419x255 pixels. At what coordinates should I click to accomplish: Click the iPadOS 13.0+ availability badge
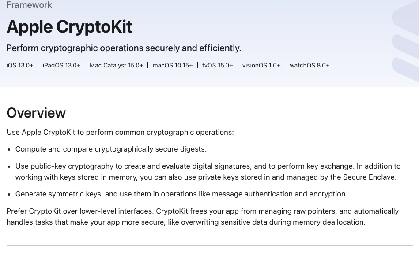tap(61, 65)
